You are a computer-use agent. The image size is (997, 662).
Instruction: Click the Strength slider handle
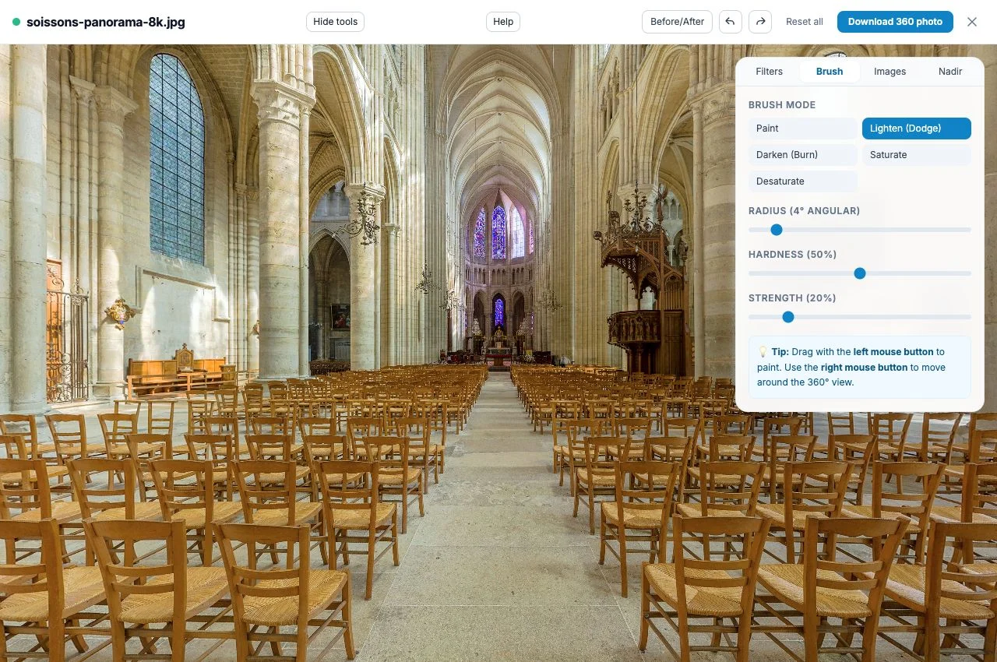[788, 317]
